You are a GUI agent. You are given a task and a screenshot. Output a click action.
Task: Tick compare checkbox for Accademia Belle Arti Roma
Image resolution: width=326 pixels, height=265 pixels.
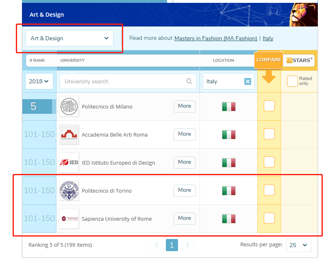click(x=269, y=134)
